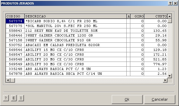Select code cell 558843
This screenshot has width=179, height=106.
click(x=15, y=31)
